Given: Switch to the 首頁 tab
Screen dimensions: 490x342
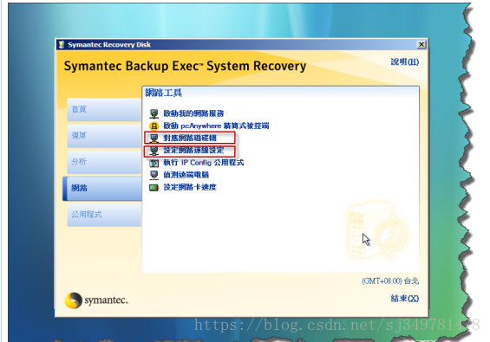Looking at the screenshot, I should (104, 110).
